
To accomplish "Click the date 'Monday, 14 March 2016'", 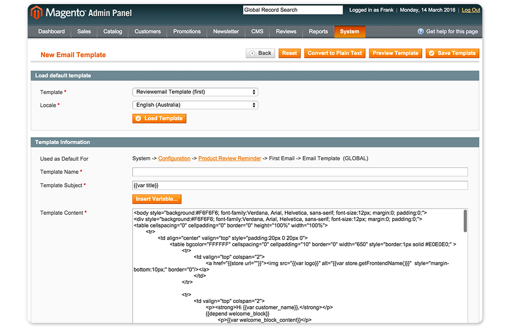I will tap(428, 10).
